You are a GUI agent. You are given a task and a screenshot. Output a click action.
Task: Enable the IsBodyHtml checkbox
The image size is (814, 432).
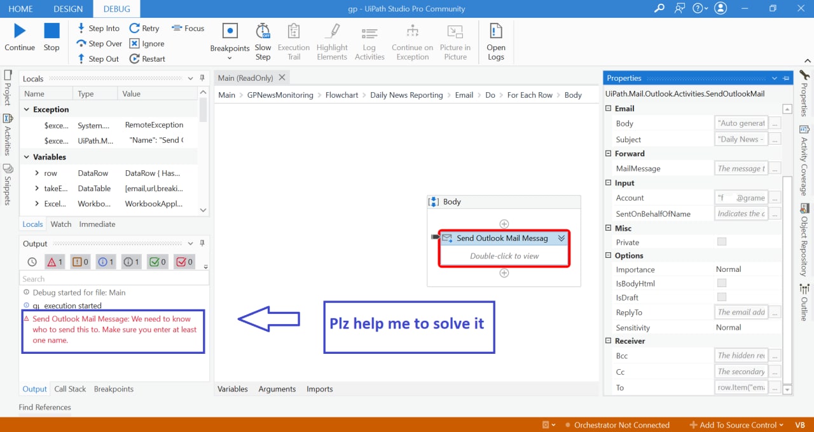point(721,283)
